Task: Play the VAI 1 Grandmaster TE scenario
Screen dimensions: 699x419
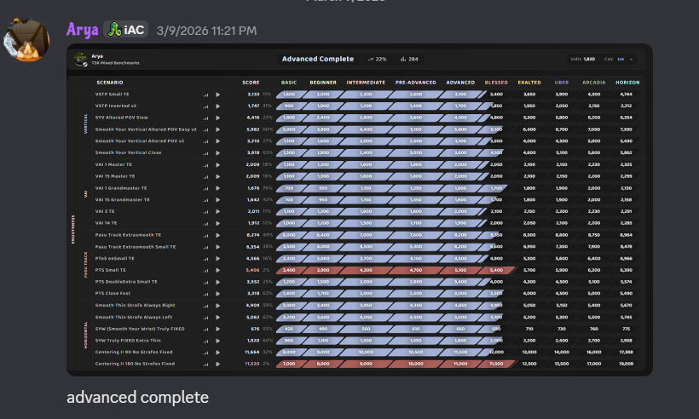Action: pyautogui.click(x=218, y=188)
